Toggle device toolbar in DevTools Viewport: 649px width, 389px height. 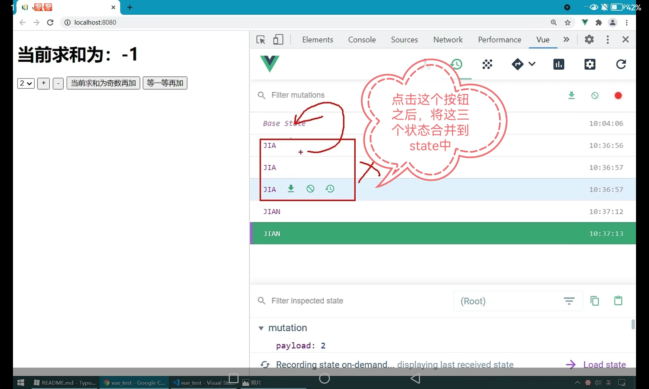click(278, 40)
